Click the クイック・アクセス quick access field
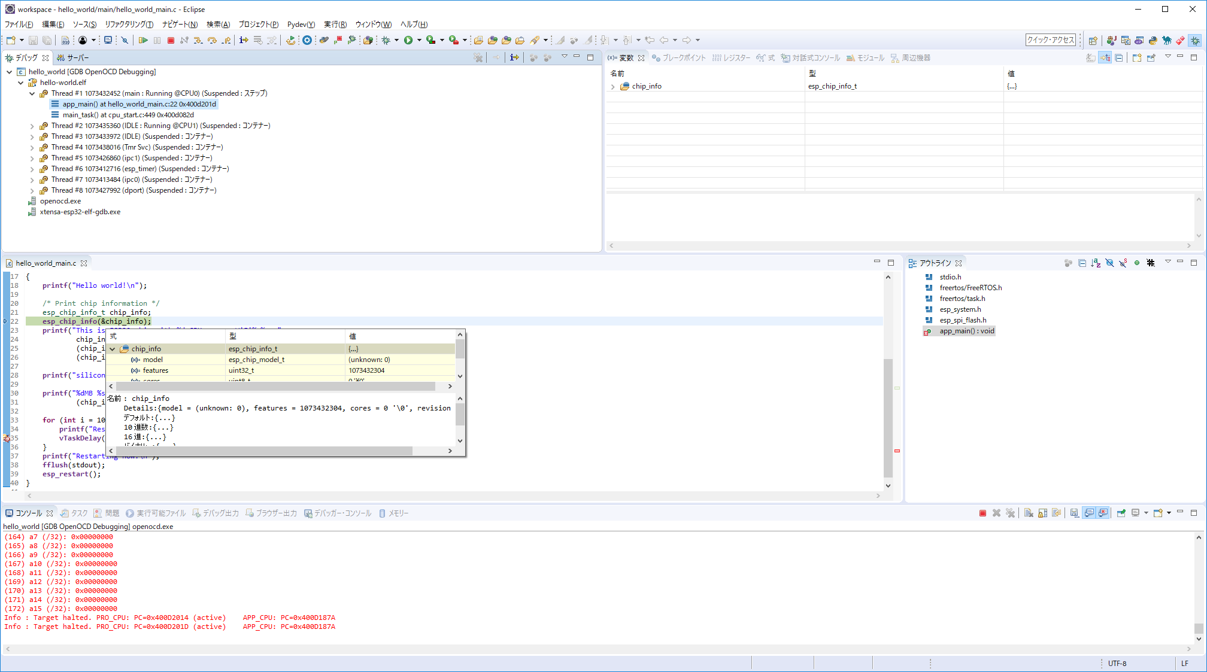Image resolution: width=1207 pixels, height=672 pixels. point(1051,40)
